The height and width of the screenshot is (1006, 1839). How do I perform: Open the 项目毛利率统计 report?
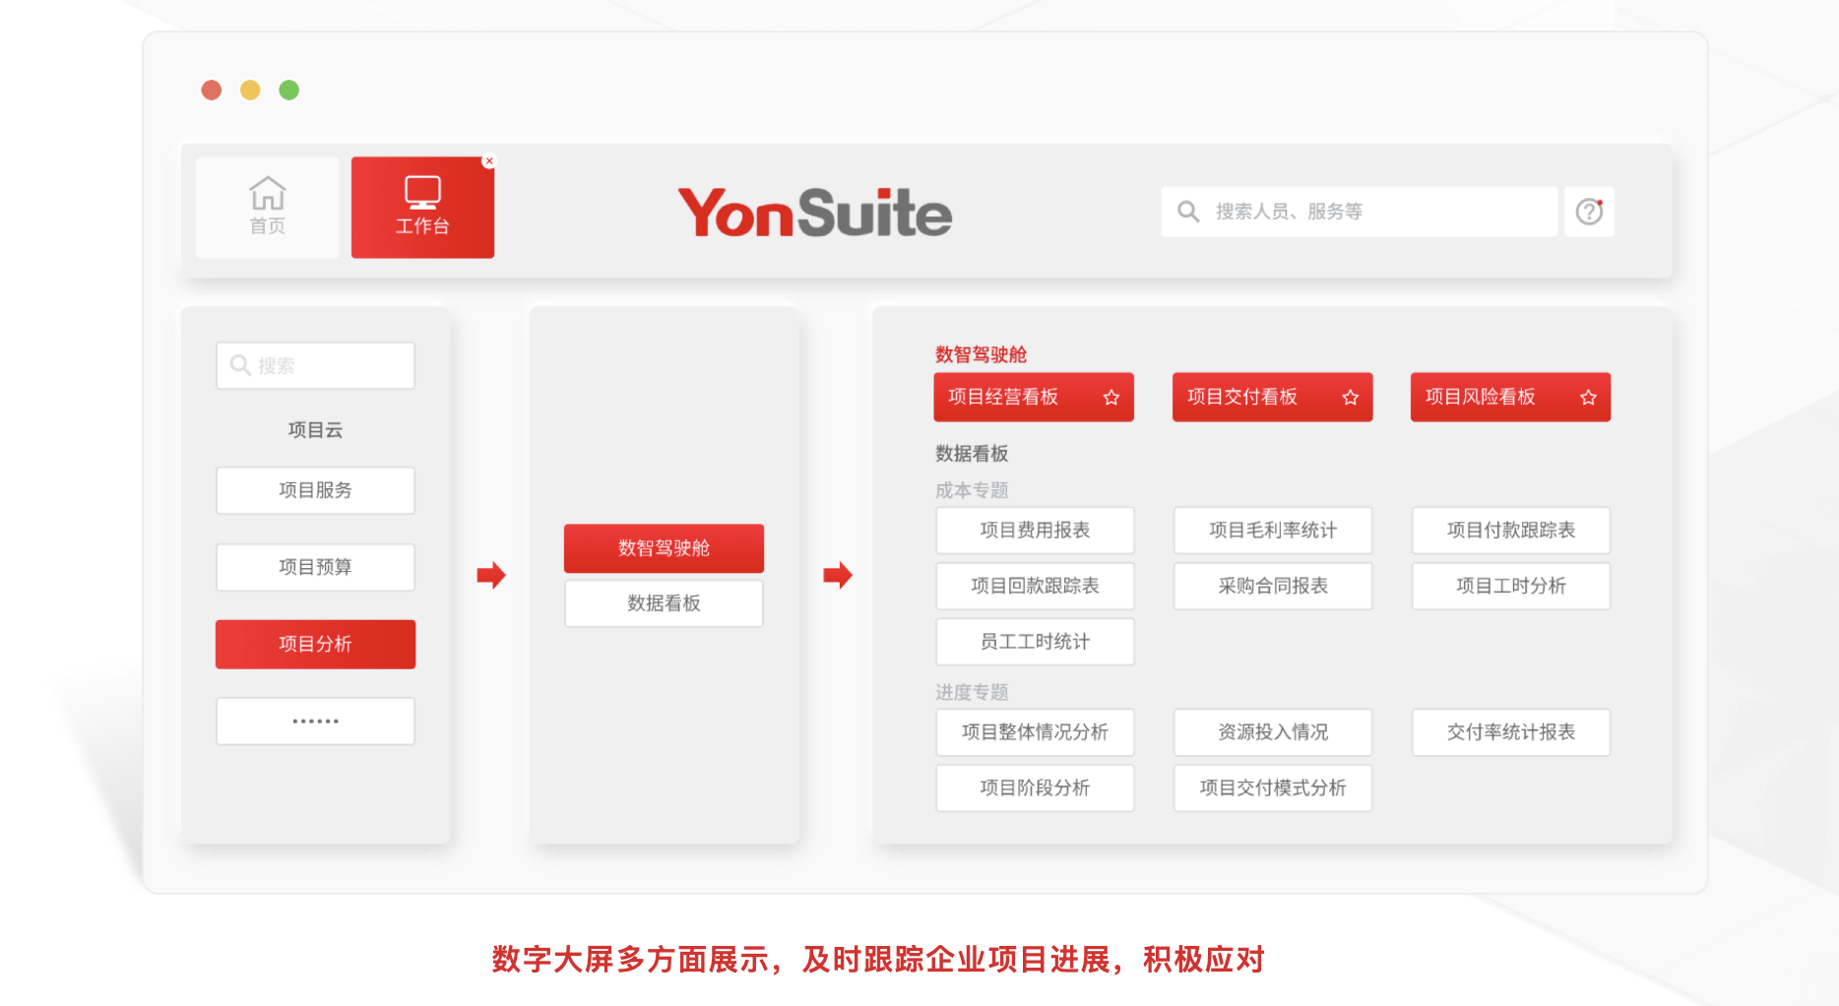pyautogui.click(x=1273, y=531)
